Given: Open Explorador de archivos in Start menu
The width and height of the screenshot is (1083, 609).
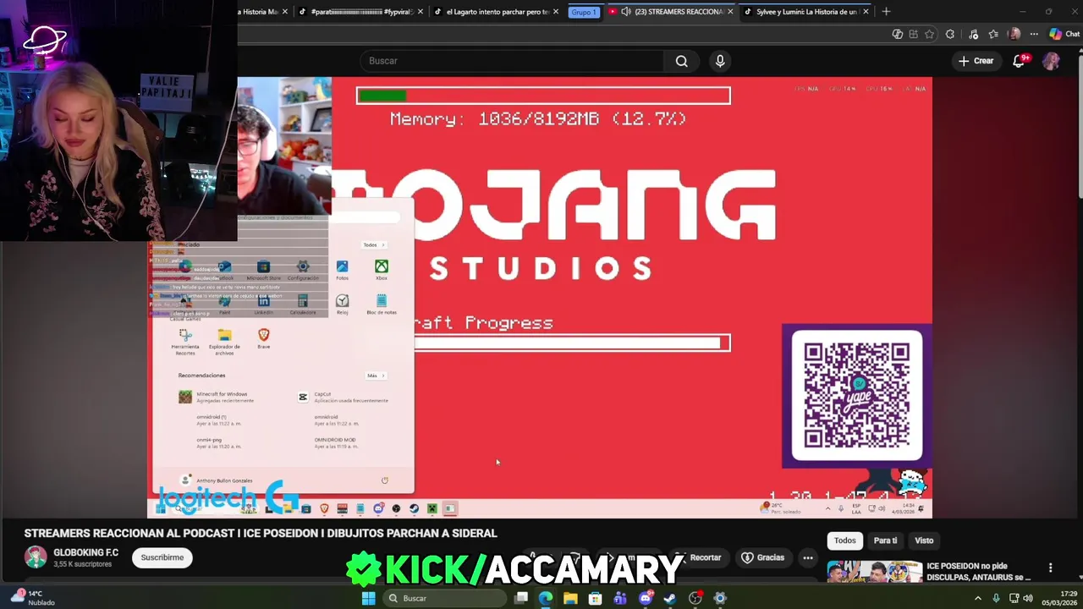Looking at the screenshot, I should pyautogui.click(x=224, y=341).
